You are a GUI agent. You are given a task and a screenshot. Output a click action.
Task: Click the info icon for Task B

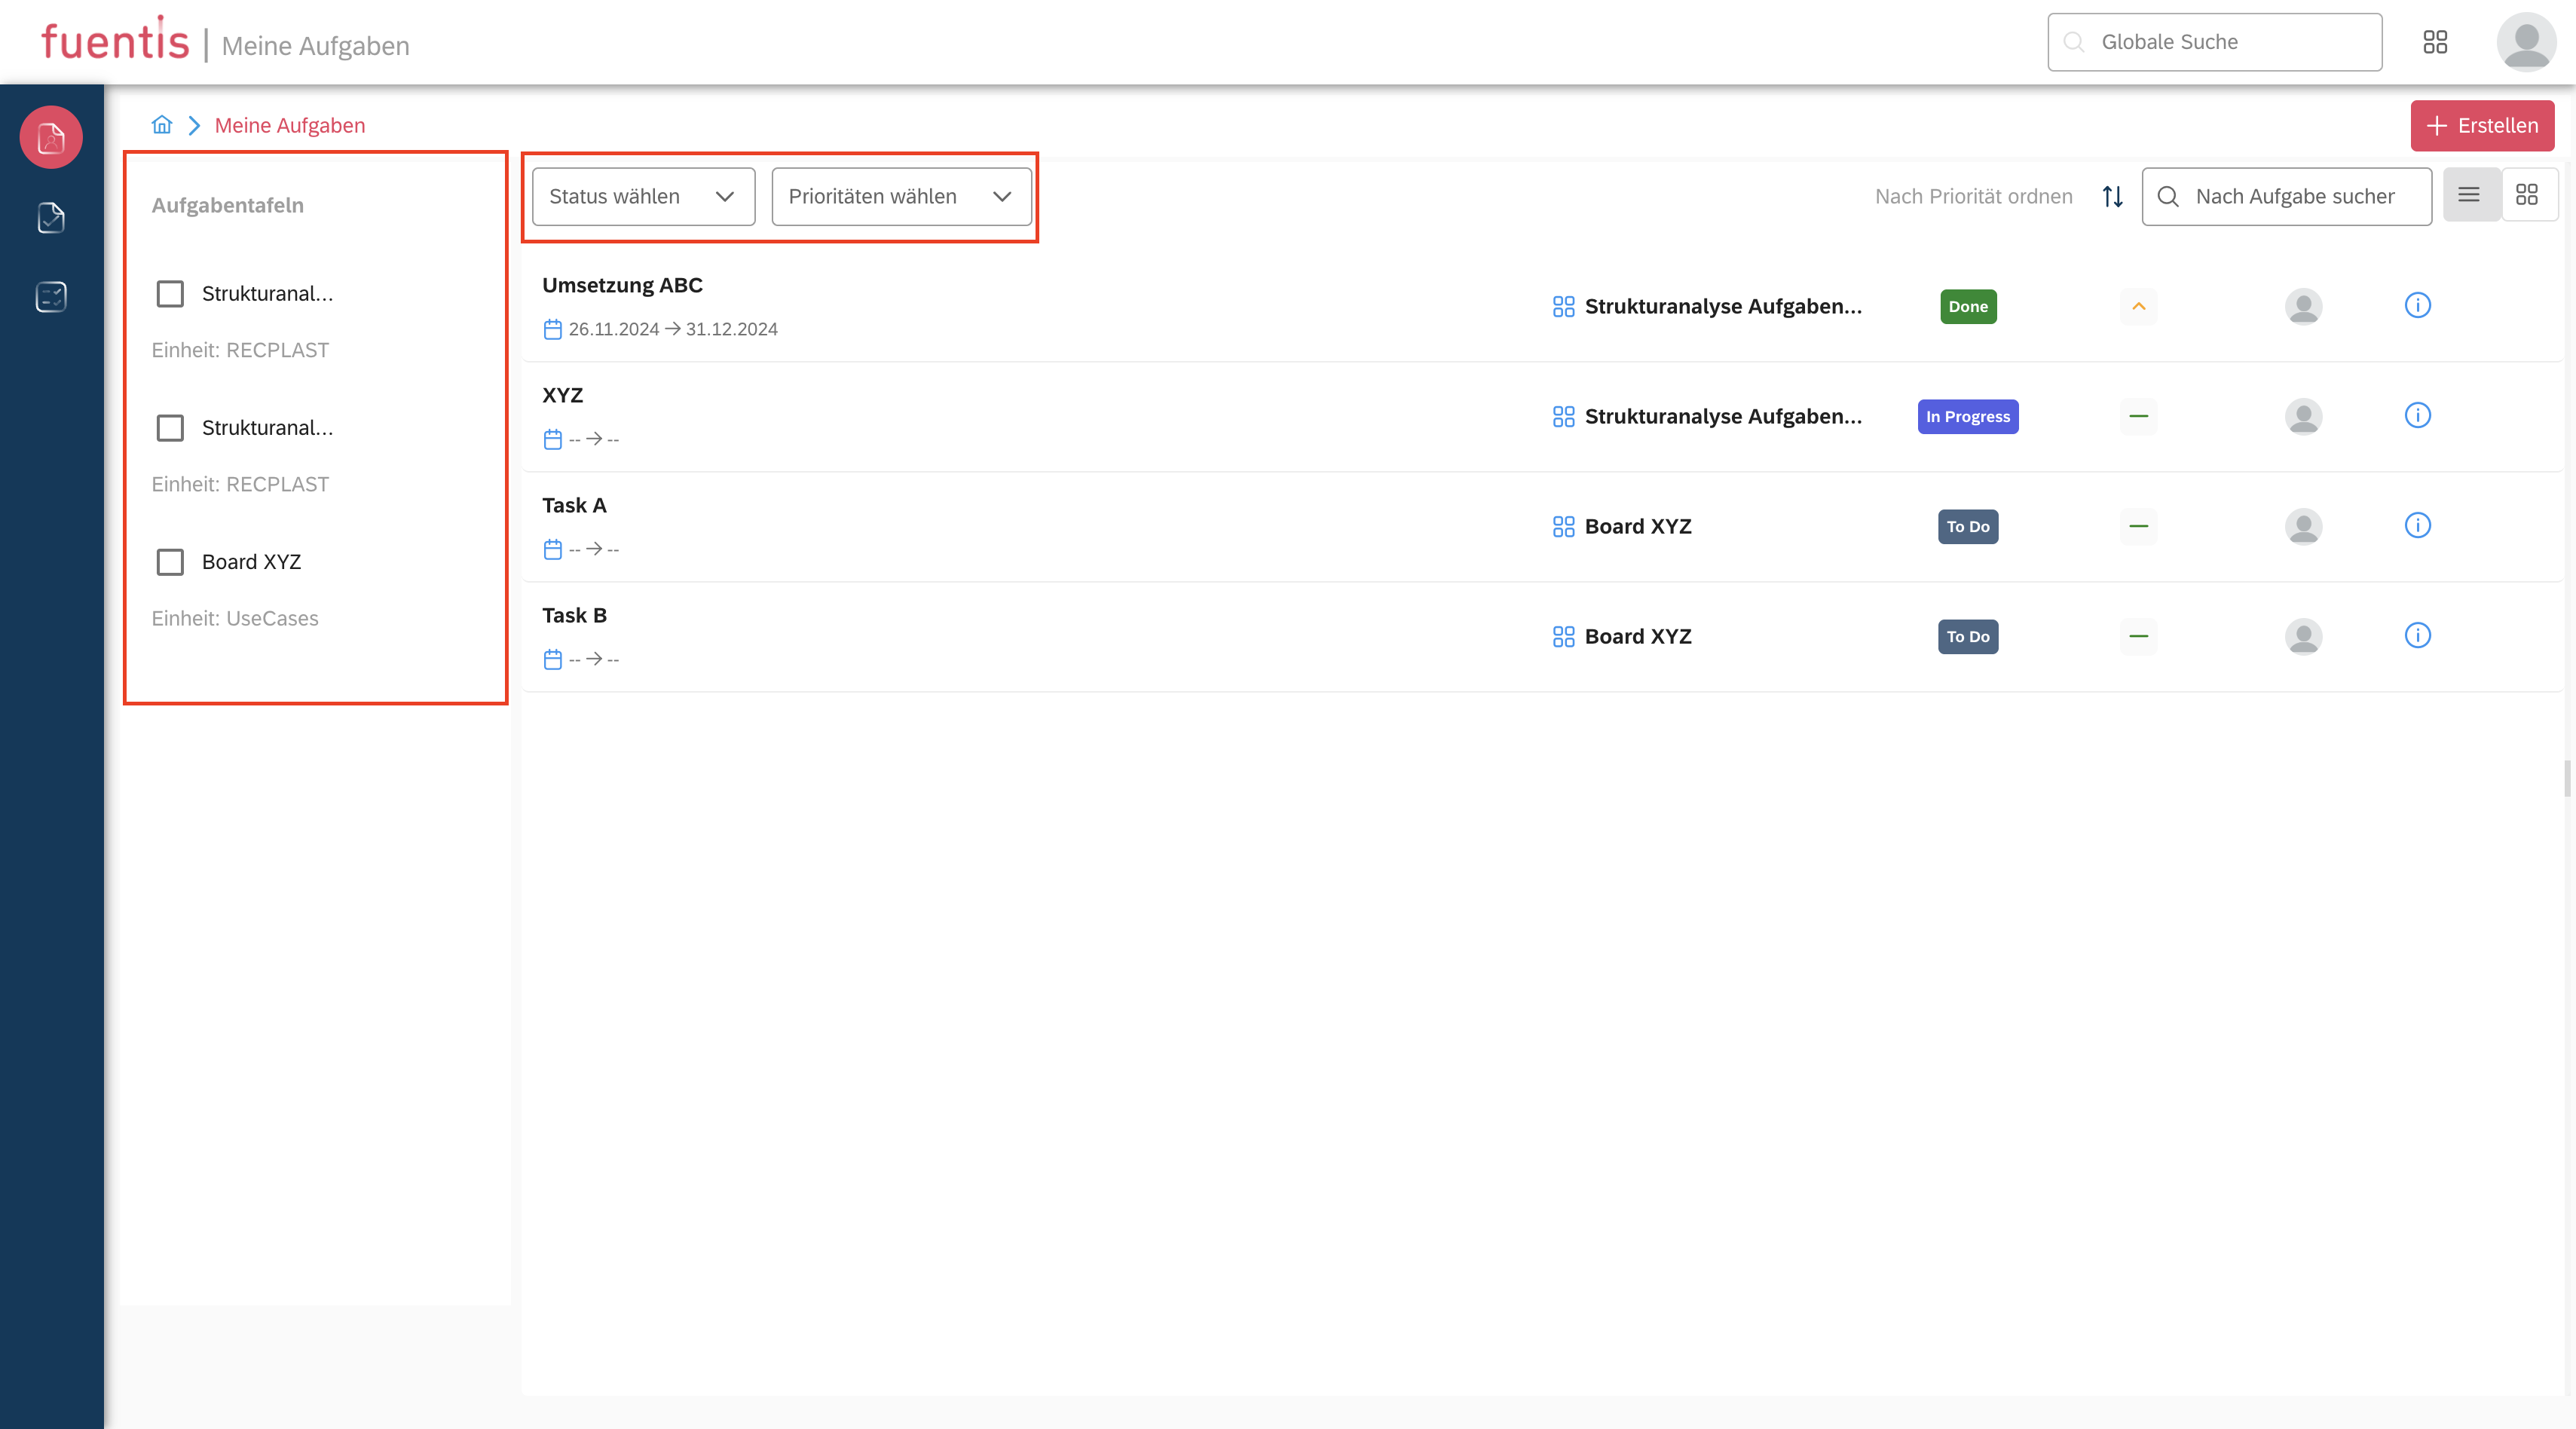(2417, 635)
